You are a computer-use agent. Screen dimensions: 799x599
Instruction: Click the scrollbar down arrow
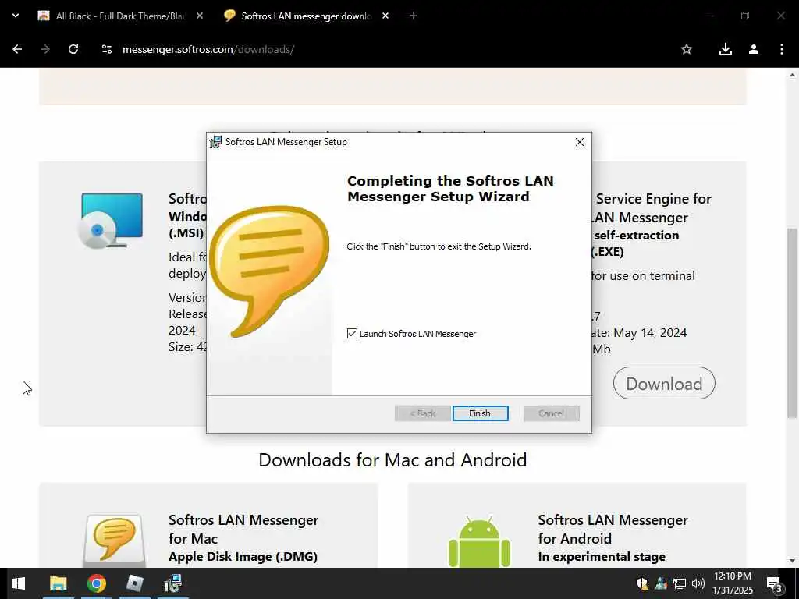[x=793, y=561]
